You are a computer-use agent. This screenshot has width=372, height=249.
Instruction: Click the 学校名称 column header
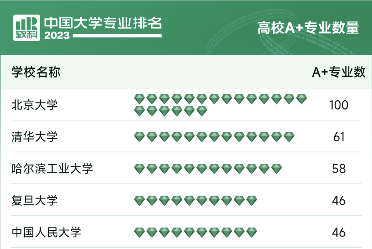(x=36, y=72)
